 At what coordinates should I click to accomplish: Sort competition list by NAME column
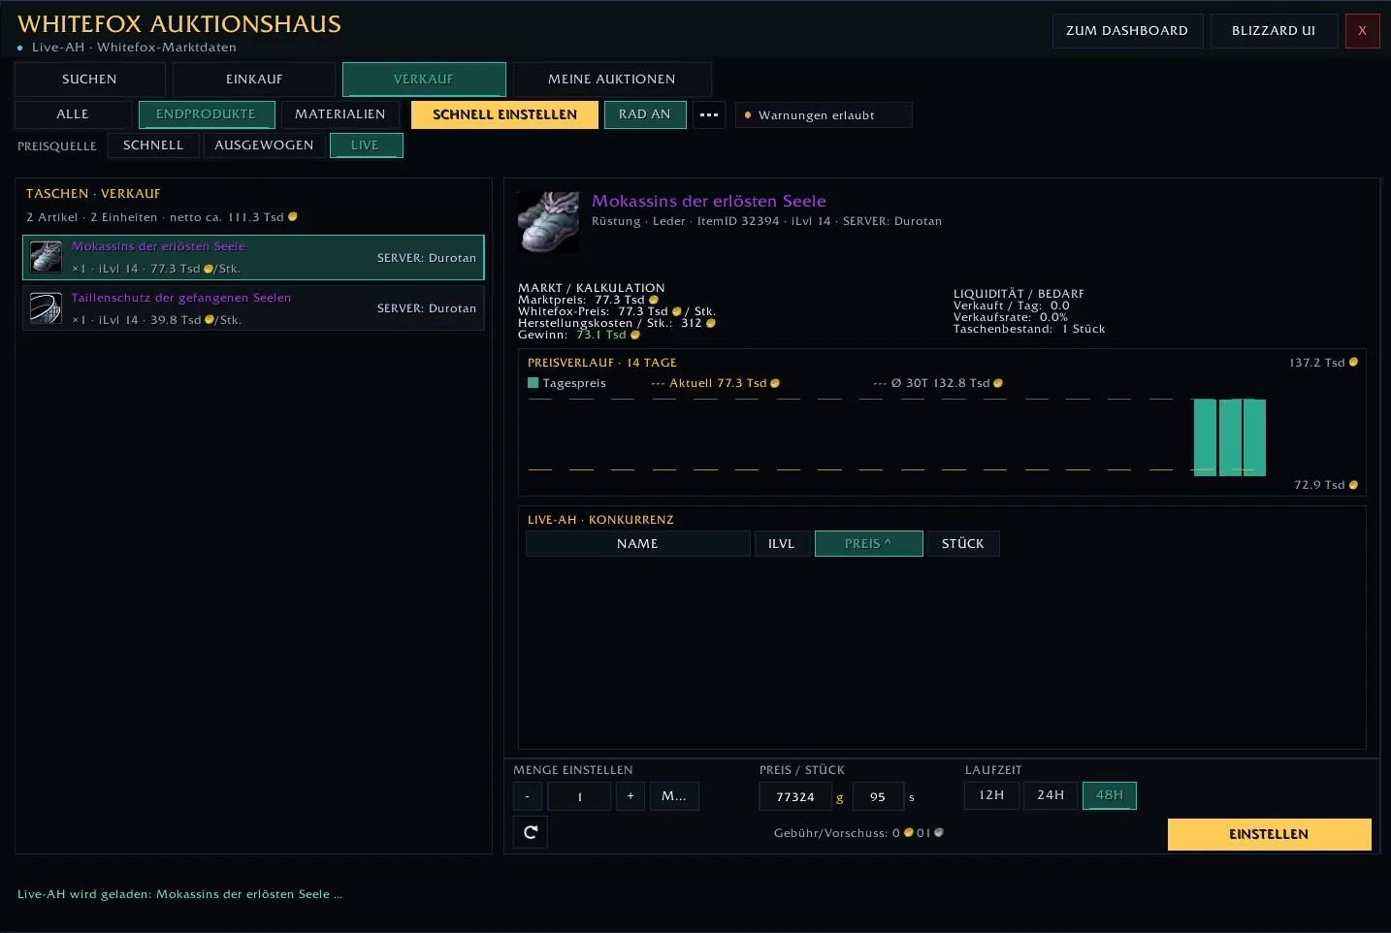(637, 544)
